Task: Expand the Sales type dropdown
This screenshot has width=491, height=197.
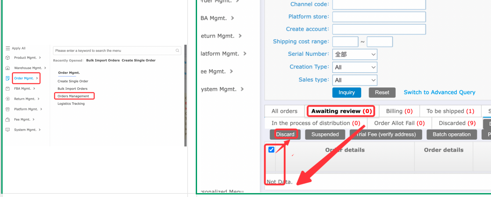Action: tap(354, 80)
